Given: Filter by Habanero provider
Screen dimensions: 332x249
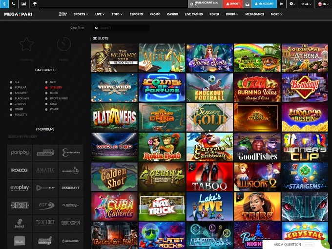Looking at the screenshot, I should (71, 241).
